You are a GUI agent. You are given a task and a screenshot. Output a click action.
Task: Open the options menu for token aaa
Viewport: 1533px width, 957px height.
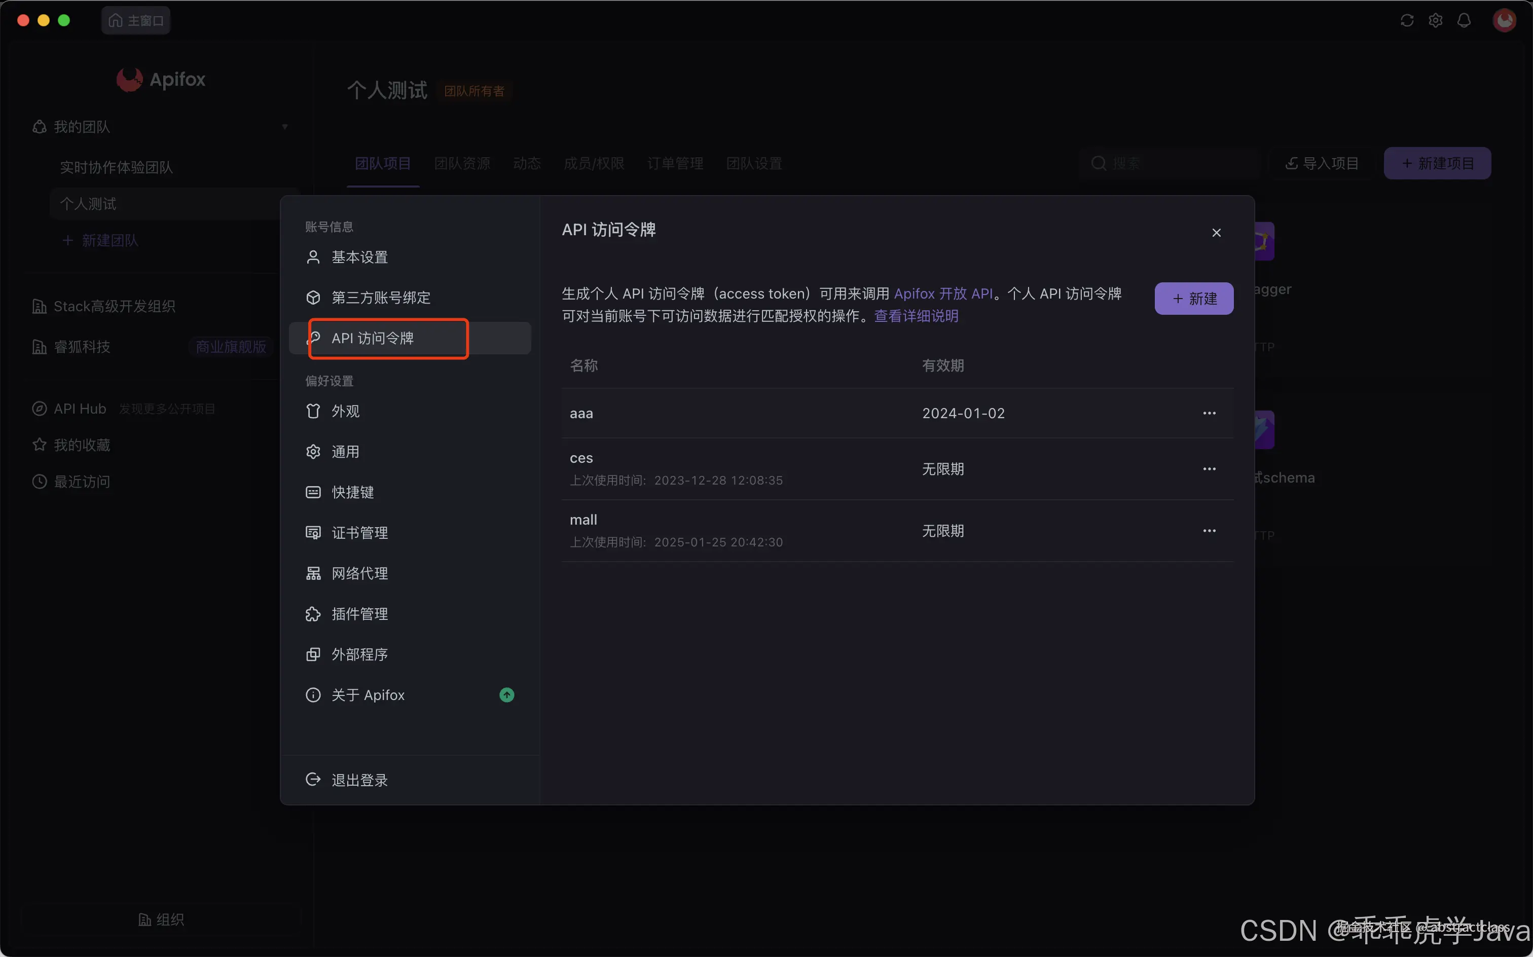1210,413
